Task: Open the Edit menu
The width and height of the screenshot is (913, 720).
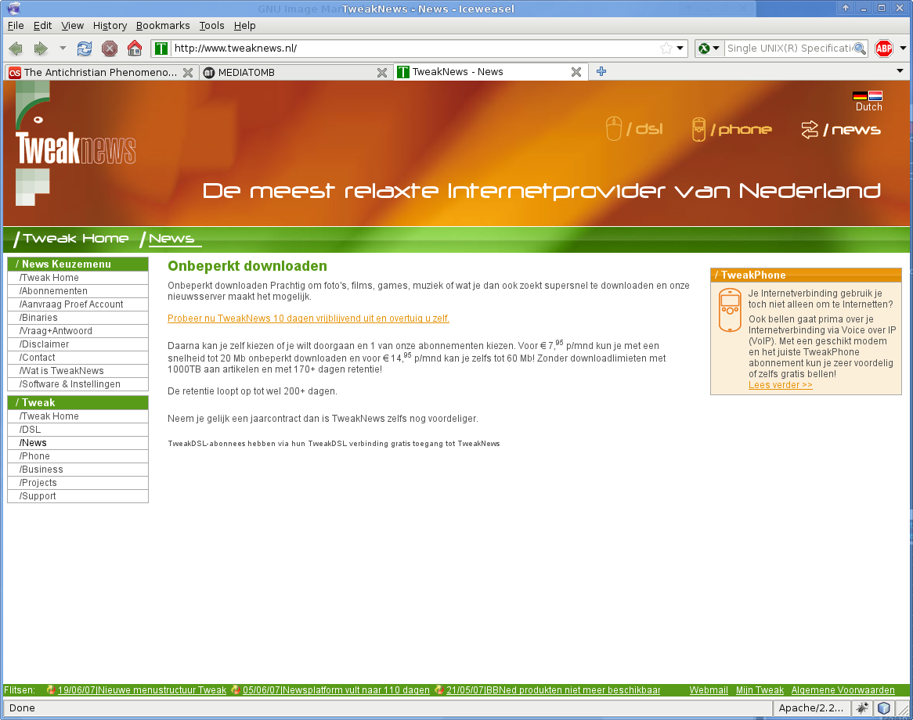Action: pos(42,26)
